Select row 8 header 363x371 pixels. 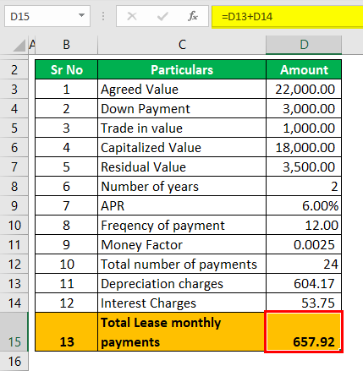point(14,186)
